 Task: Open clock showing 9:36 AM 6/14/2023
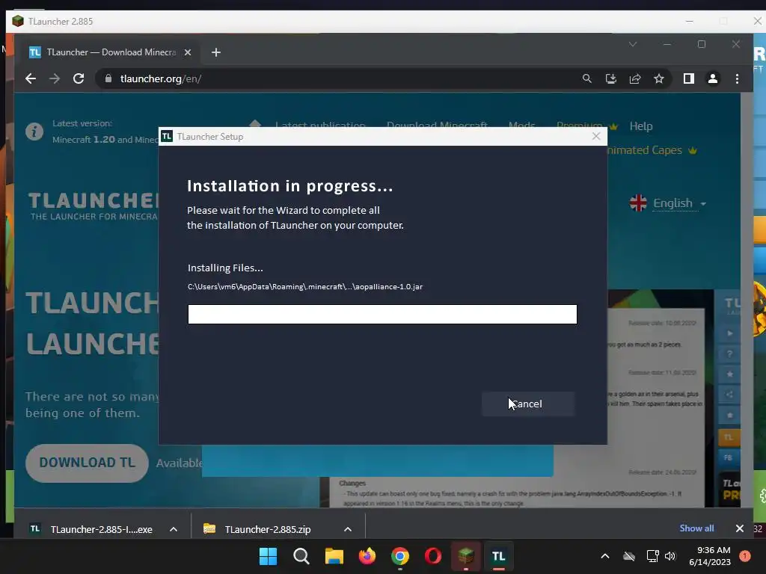pos(710,556)
